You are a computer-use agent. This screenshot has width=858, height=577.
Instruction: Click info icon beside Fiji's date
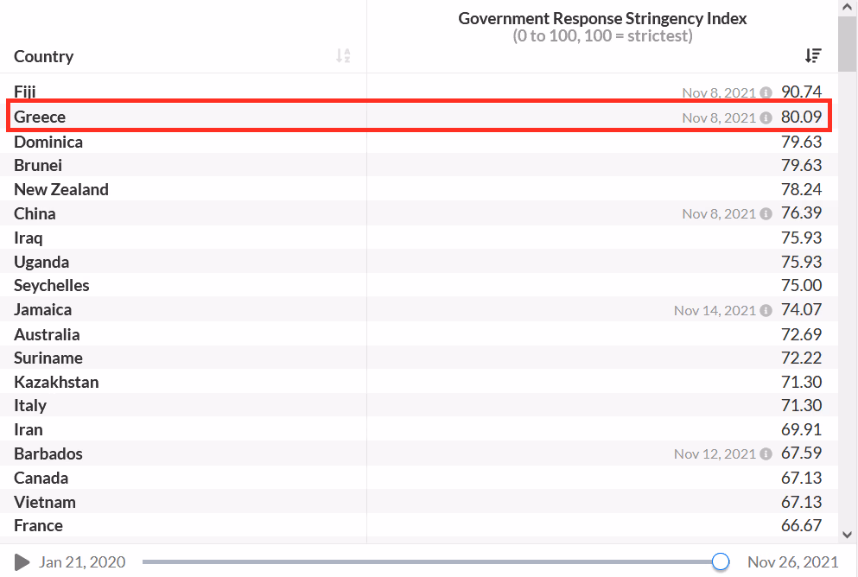(x=766, y=92)
